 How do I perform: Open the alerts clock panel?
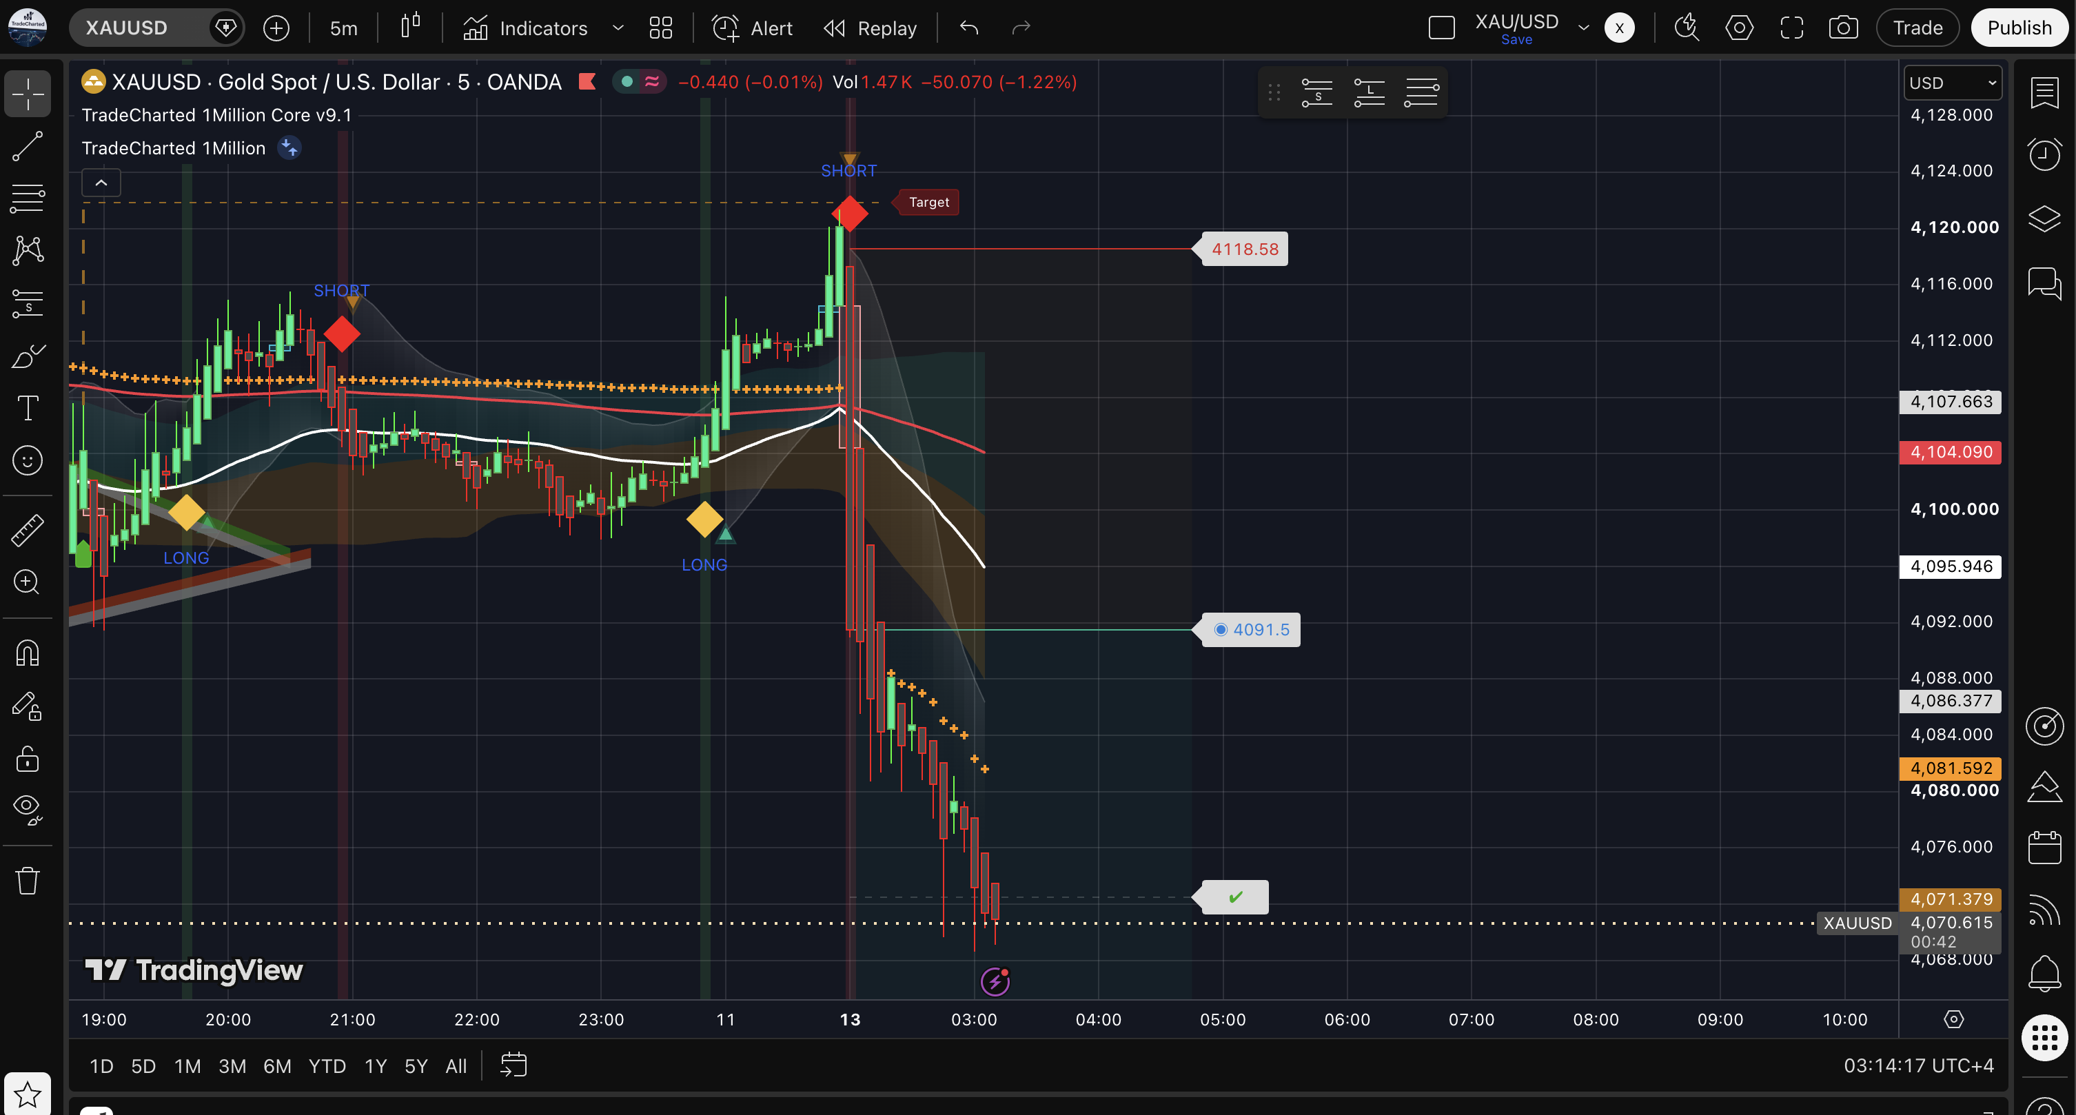2044,154
